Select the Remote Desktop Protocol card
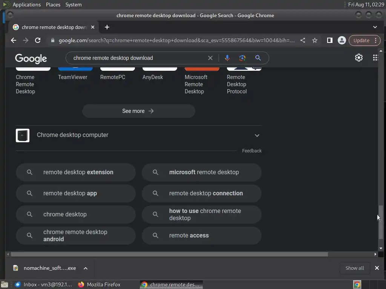The image size is (386, 289). coord(244,81)
